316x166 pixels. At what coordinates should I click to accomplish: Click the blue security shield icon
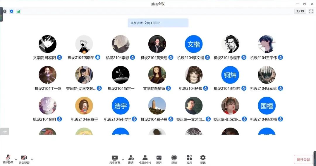point(11,11)
